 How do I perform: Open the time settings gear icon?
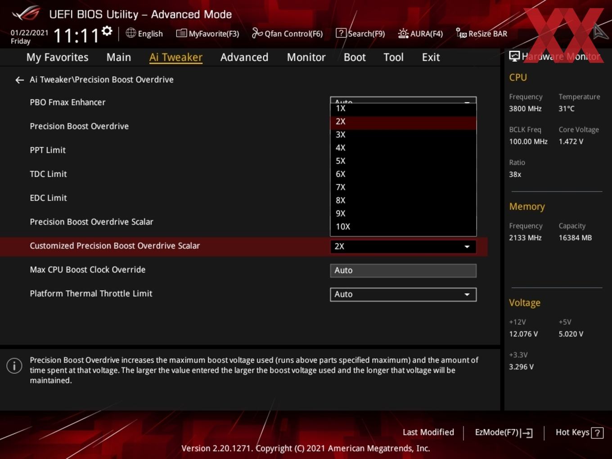point(107,31)
